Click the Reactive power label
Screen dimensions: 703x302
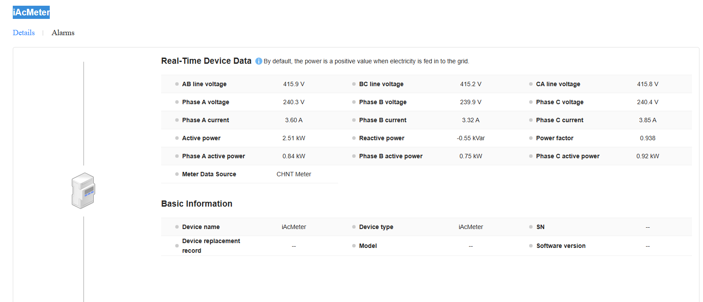point(382,138)
